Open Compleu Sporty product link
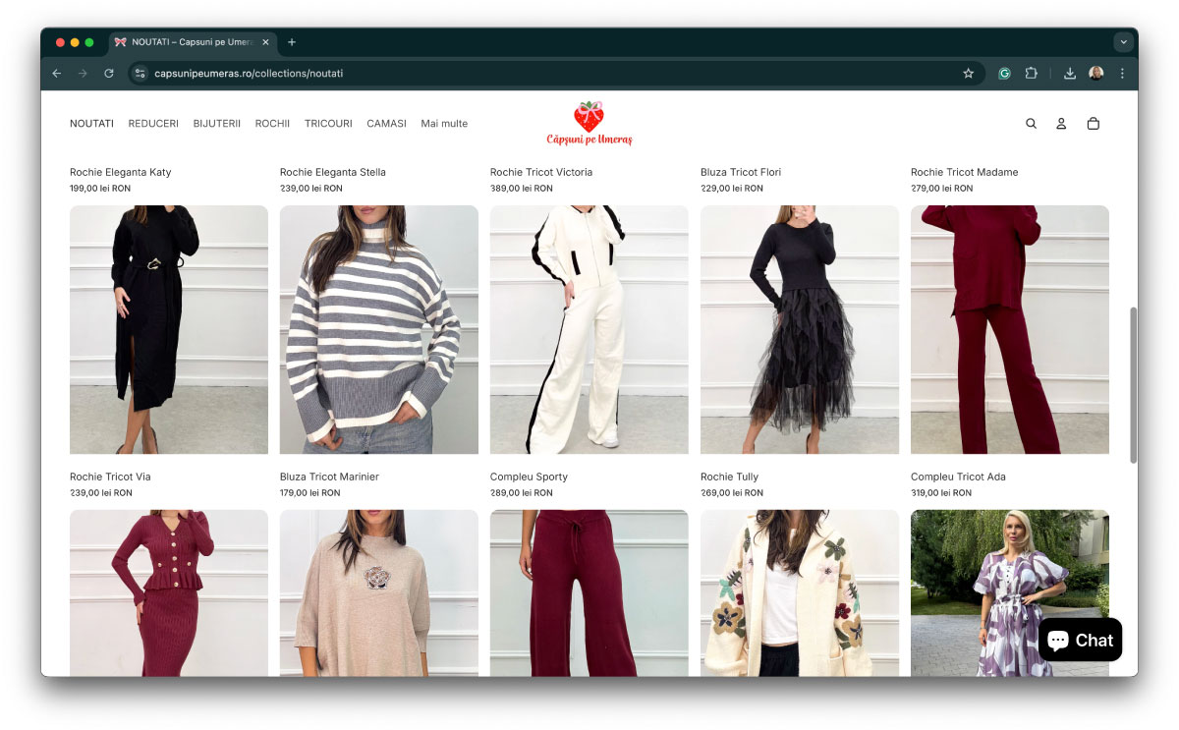 [529, 477]
